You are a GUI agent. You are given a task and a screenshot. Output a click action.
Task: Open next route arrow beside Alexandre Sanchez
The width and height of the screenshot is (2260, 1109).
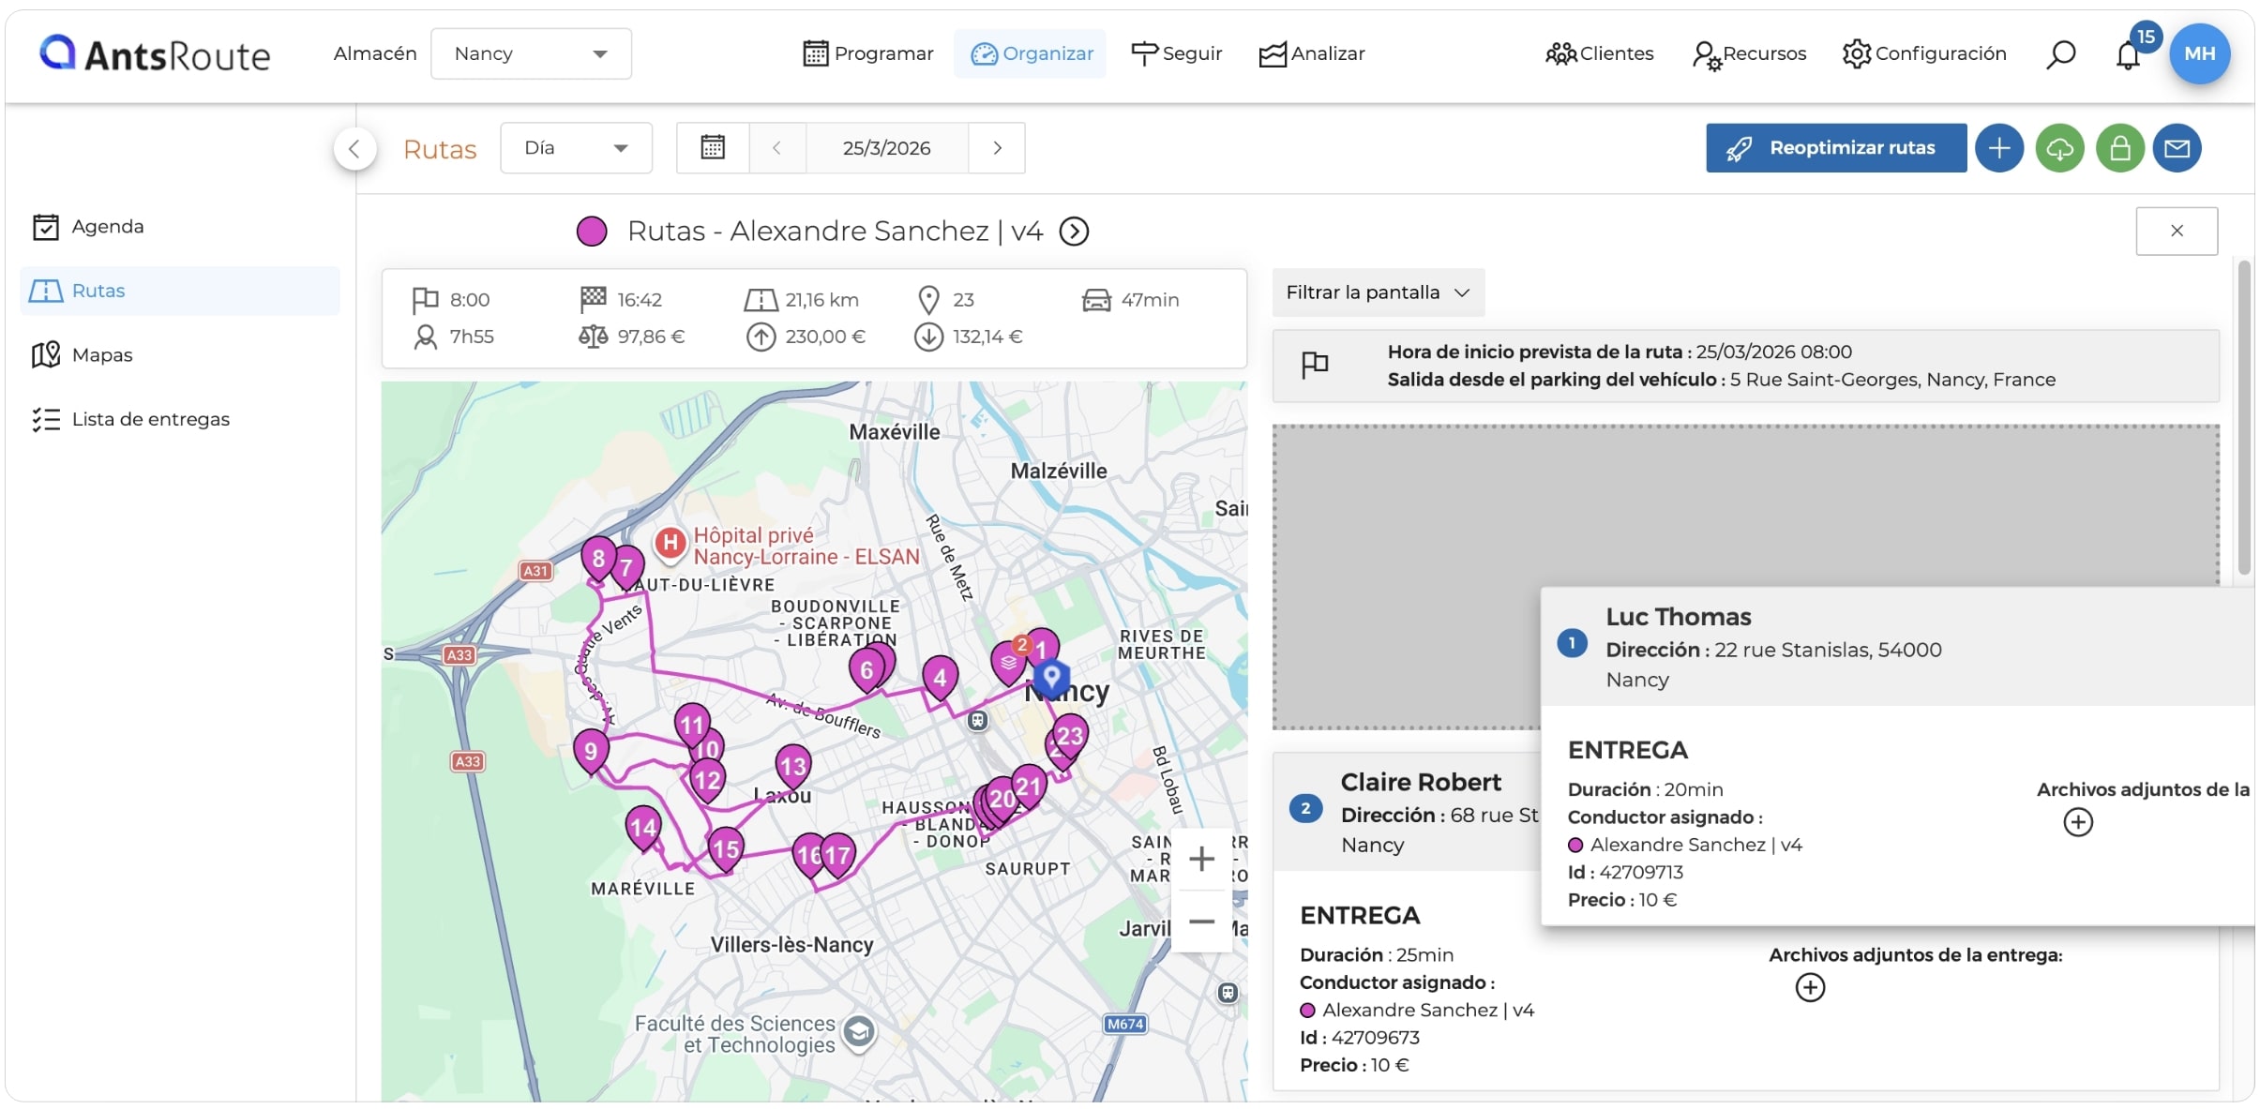1074,231
